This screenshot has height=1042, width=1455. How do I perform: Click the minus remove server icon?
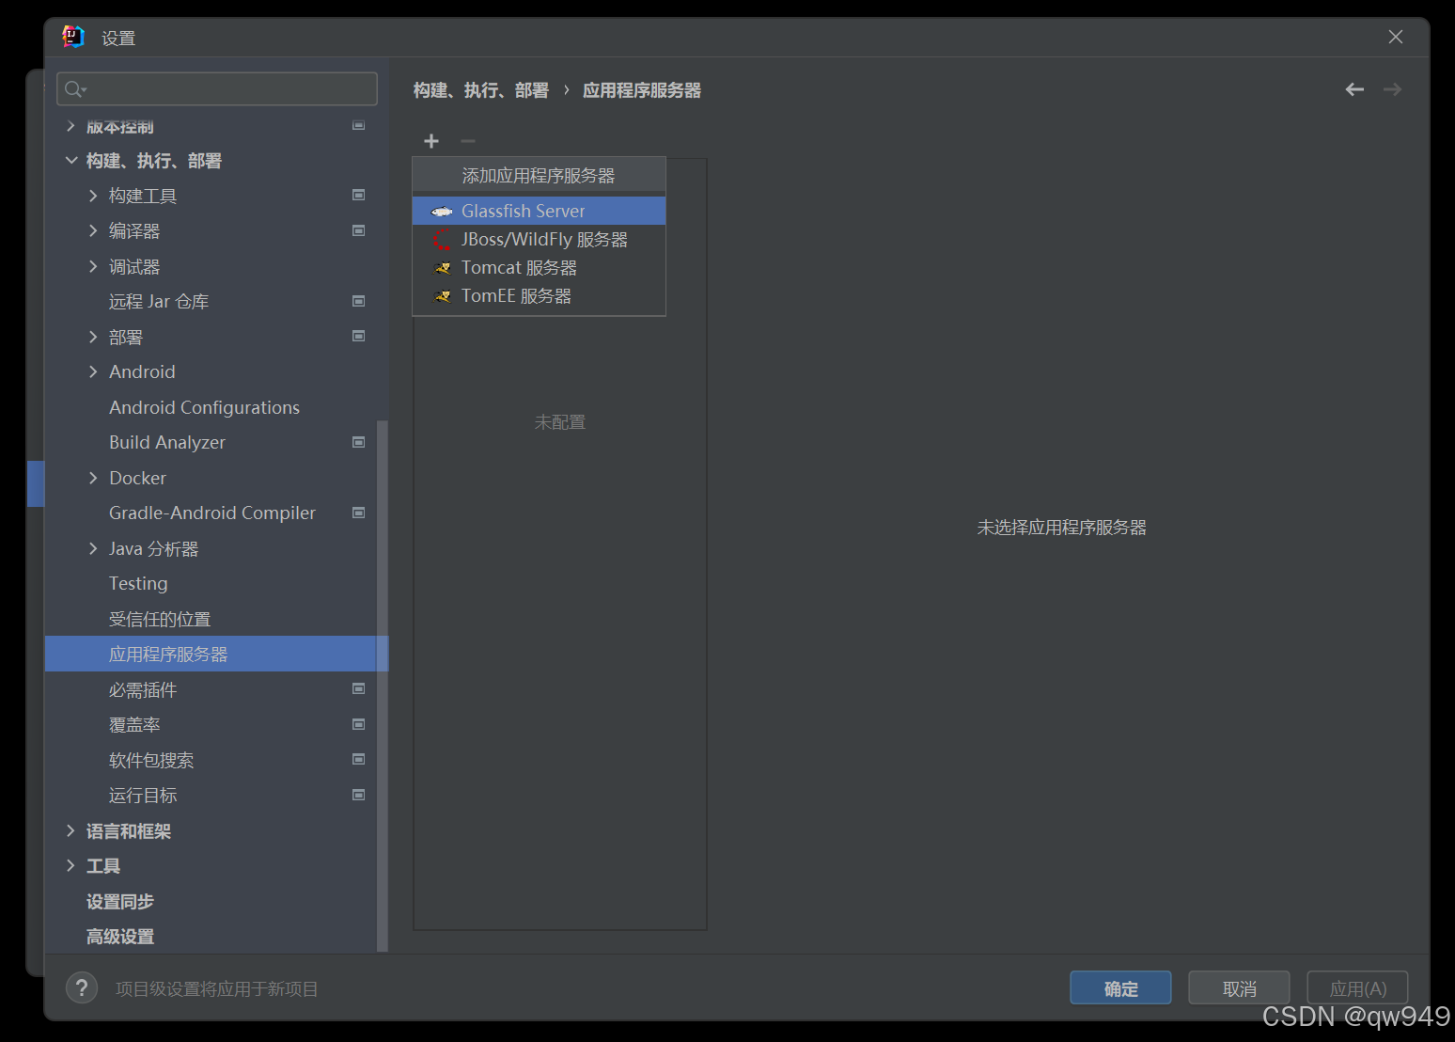tap(468, 141)
